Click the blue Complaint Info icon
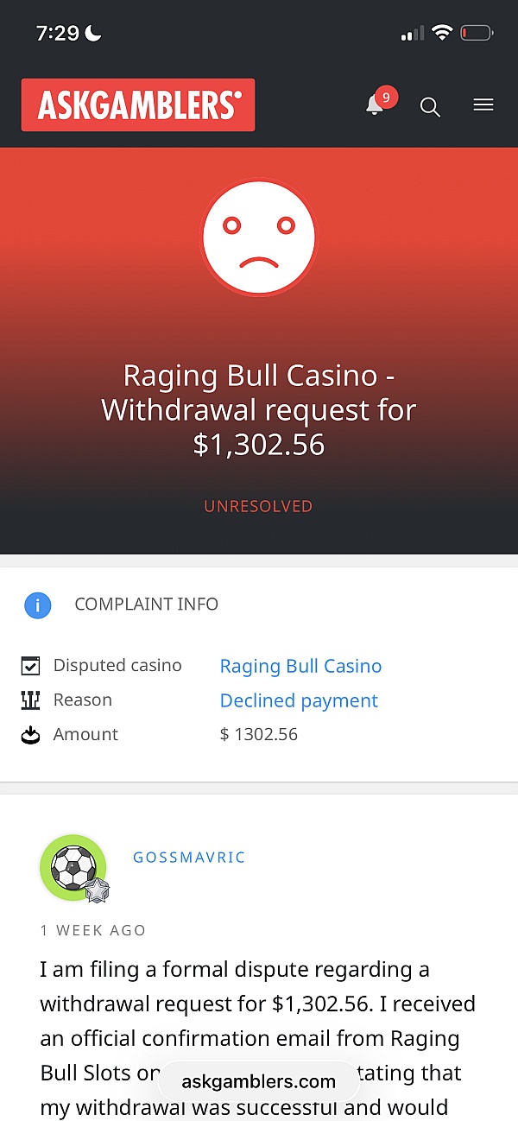The image size is (518, 1121). point(37,605)
